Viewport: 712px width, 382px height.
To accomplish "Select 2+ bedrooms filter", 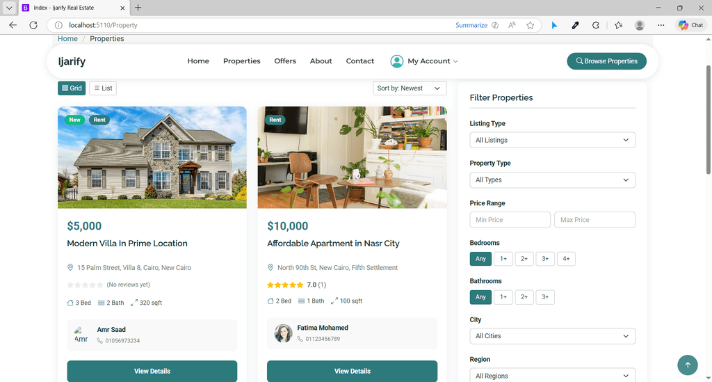I will pyautogui.click(x=524, y=259).
